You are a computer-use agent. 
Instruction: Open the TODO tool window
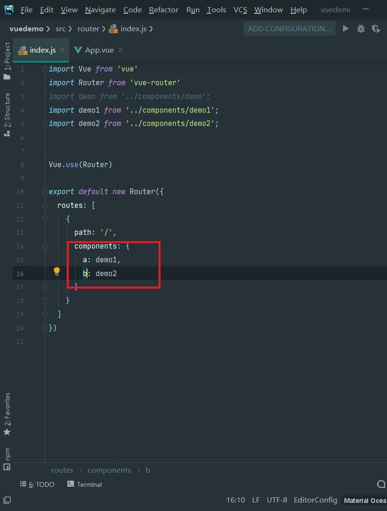pyautogui.click(x=37, y=484)
